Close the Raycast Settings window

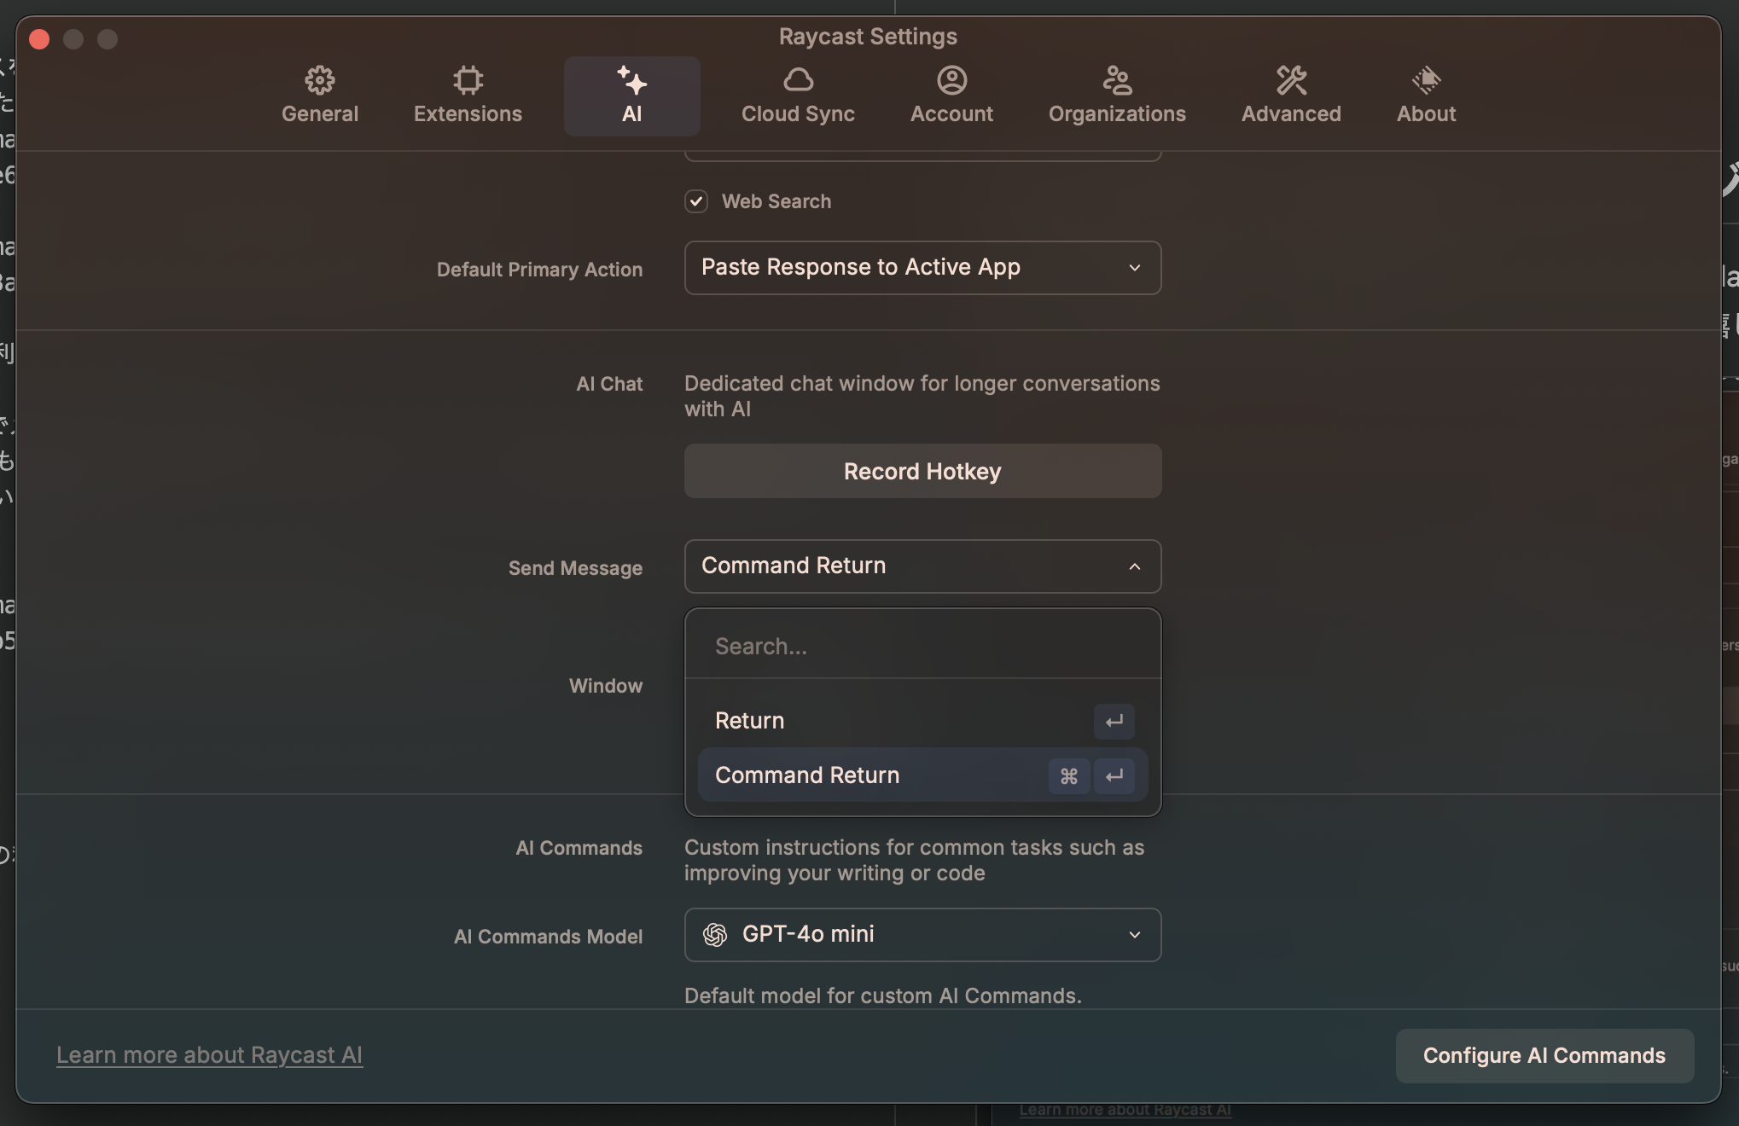click(39, 39)
